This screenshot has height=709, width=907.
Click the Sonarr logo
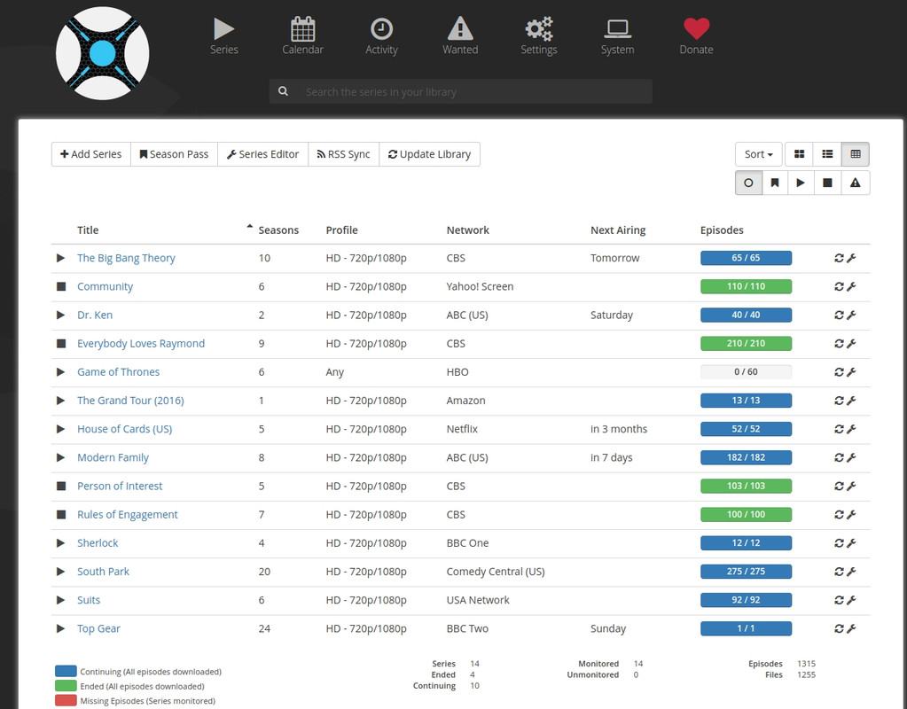pyautogui.click(x=102, y=53)
